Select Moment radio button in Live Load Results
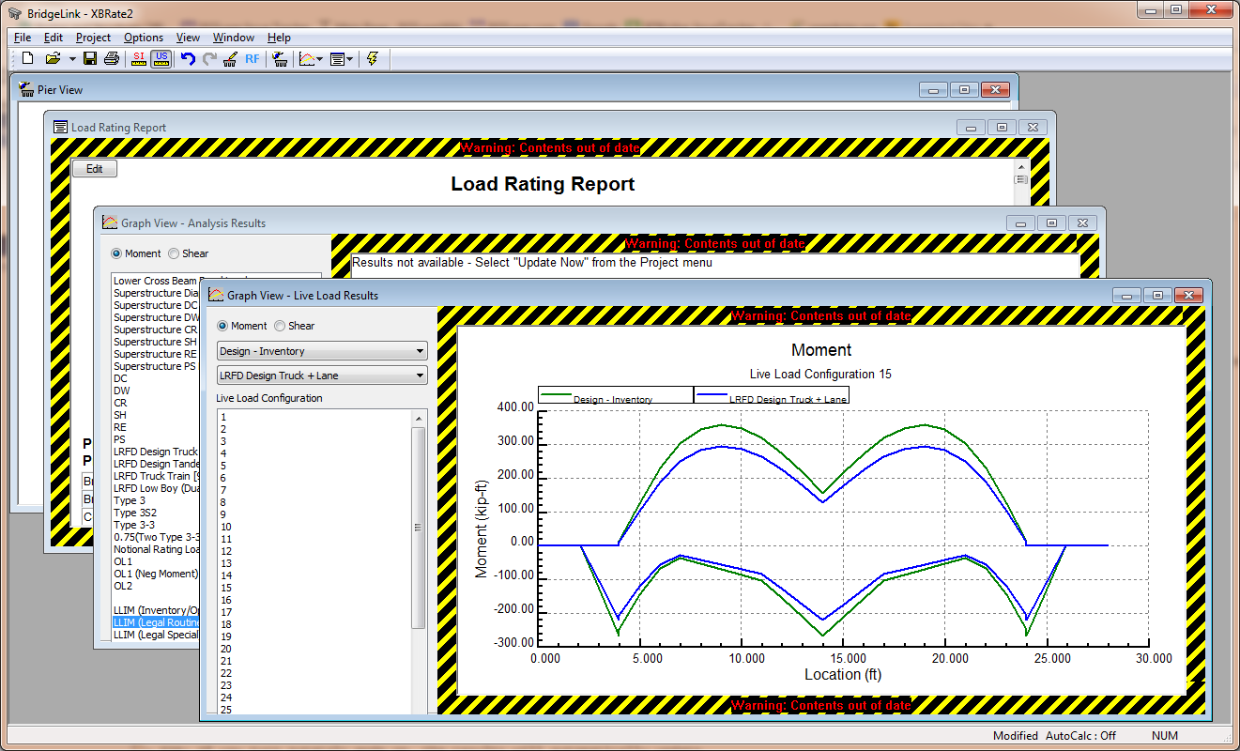 [x=223, y=326]
